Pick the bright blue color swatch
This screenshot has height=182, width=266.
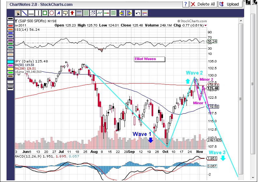(10, 33)
